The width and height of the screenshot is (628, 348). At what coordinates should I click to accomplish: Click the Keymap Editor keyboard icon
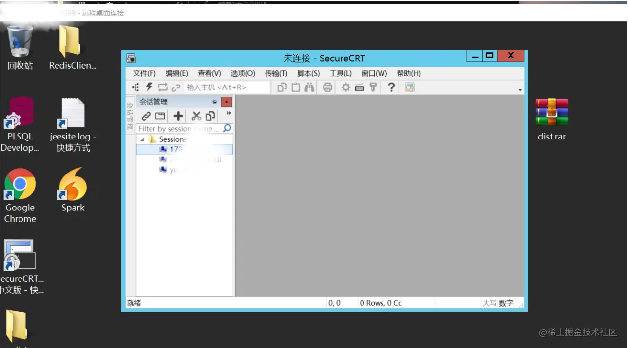360,87
